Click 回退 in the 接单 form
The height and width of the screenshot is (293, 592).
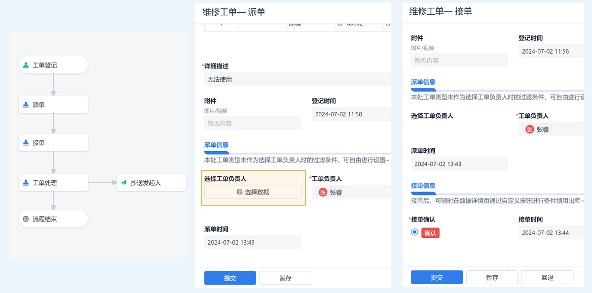coord(547,277)
